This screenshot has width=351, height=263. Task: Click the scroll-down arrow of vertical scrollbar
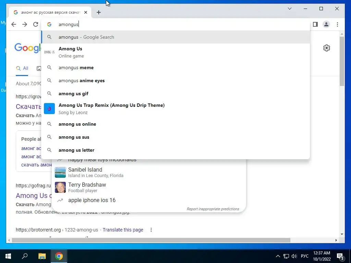click(x=342, y=234)
